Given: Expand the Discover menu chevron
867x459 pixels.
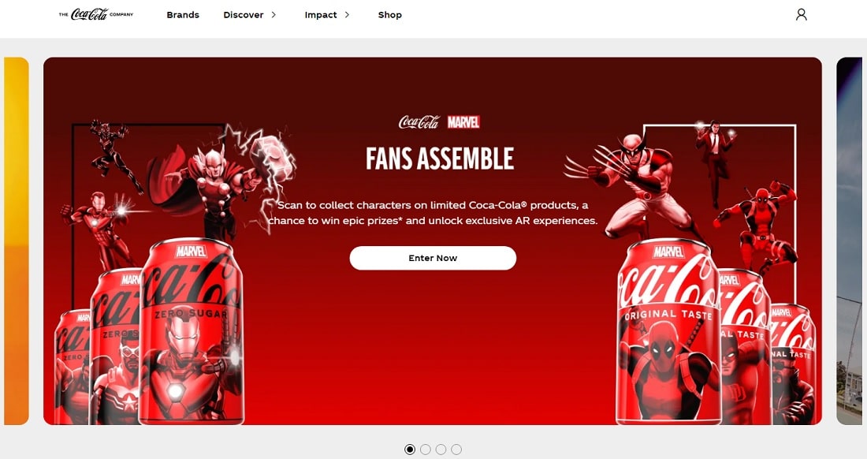Looking at the screenshot, I should (x=273, y=15).
